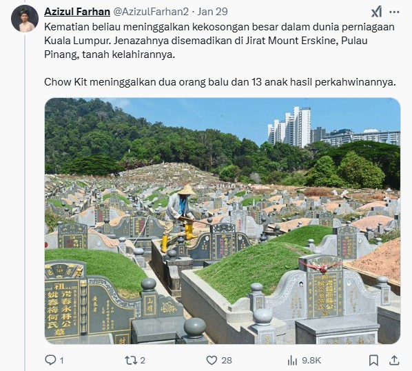Click the repost count number 2
This screenshot has width=412, height=371.
tap(143, 361)
